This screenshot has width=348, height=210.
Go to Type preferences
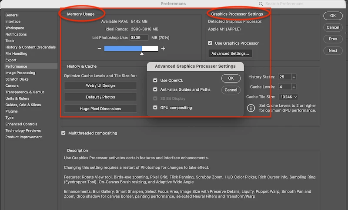[x=10, y=118]
